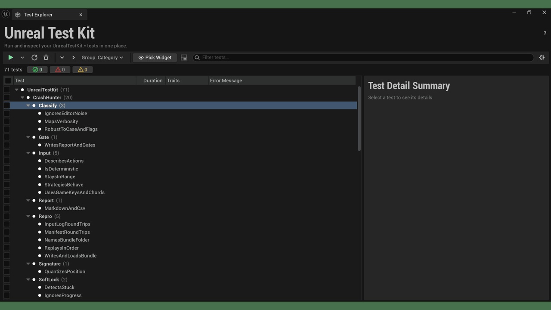
Task: Click the Pick Widget button
Action: coord(155,57)
